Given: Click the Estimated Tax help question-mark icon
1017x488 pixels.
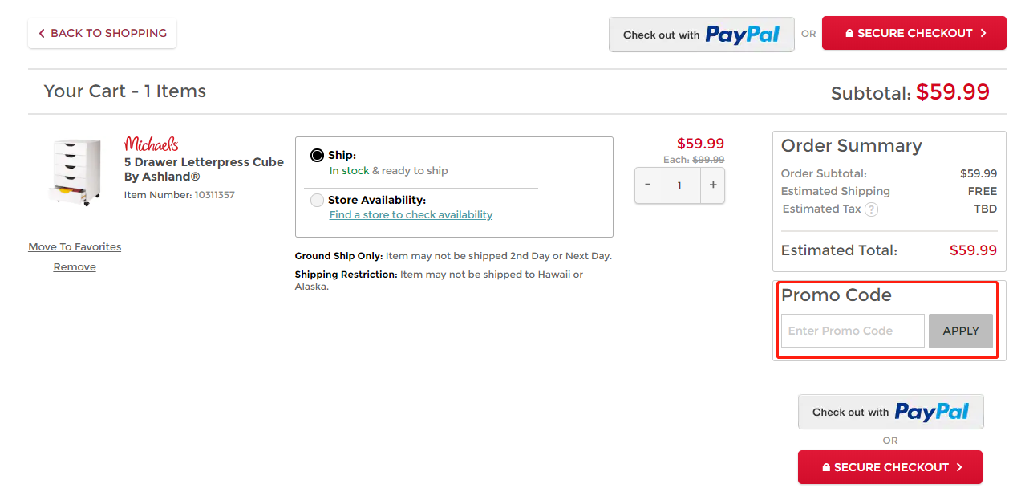Looking at the screenshot, I should point(871,209).
